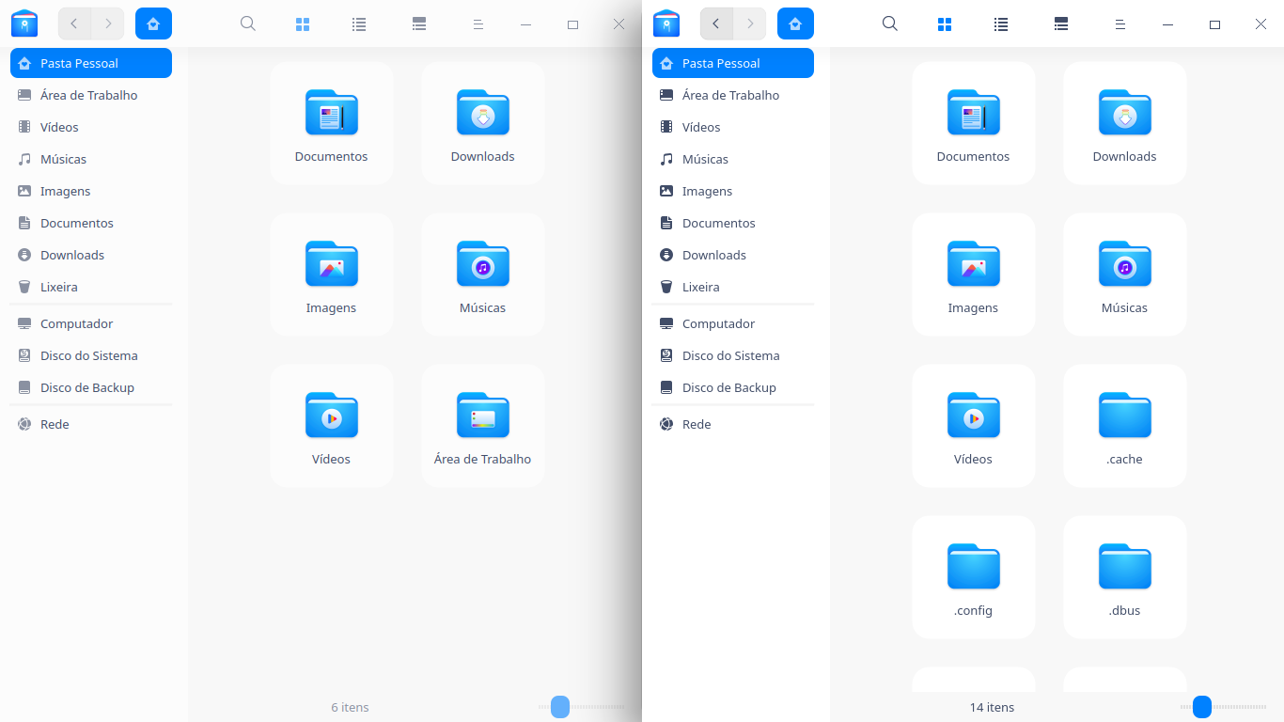Go forward in the left window

(108, 24)
